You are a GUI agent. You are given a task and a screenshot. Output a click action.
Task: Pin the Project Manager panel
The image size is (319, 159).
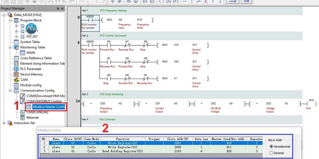click(x=58, y=9)
